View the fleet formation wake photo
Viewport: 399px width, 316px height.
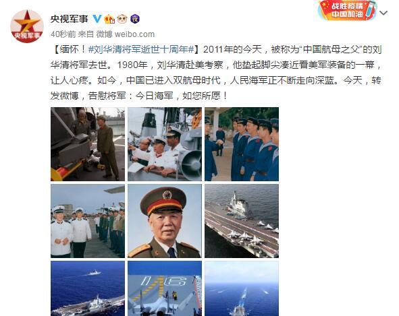(242, 288)
